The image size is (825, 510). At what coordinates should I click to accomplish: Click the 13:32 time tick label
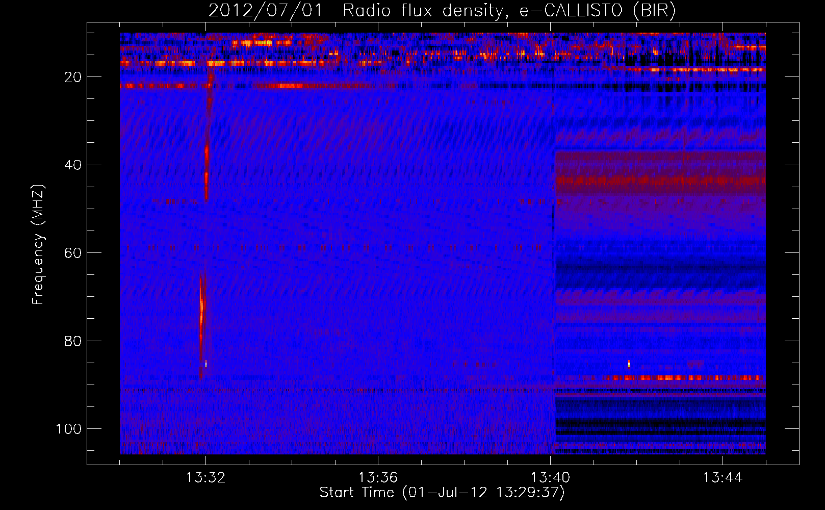point(205,478)
